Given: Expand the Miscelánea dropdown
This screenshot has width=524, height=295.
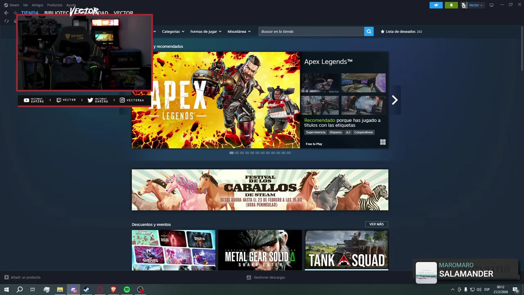Looking at the screenshot, I should click(x=239, y=32).
